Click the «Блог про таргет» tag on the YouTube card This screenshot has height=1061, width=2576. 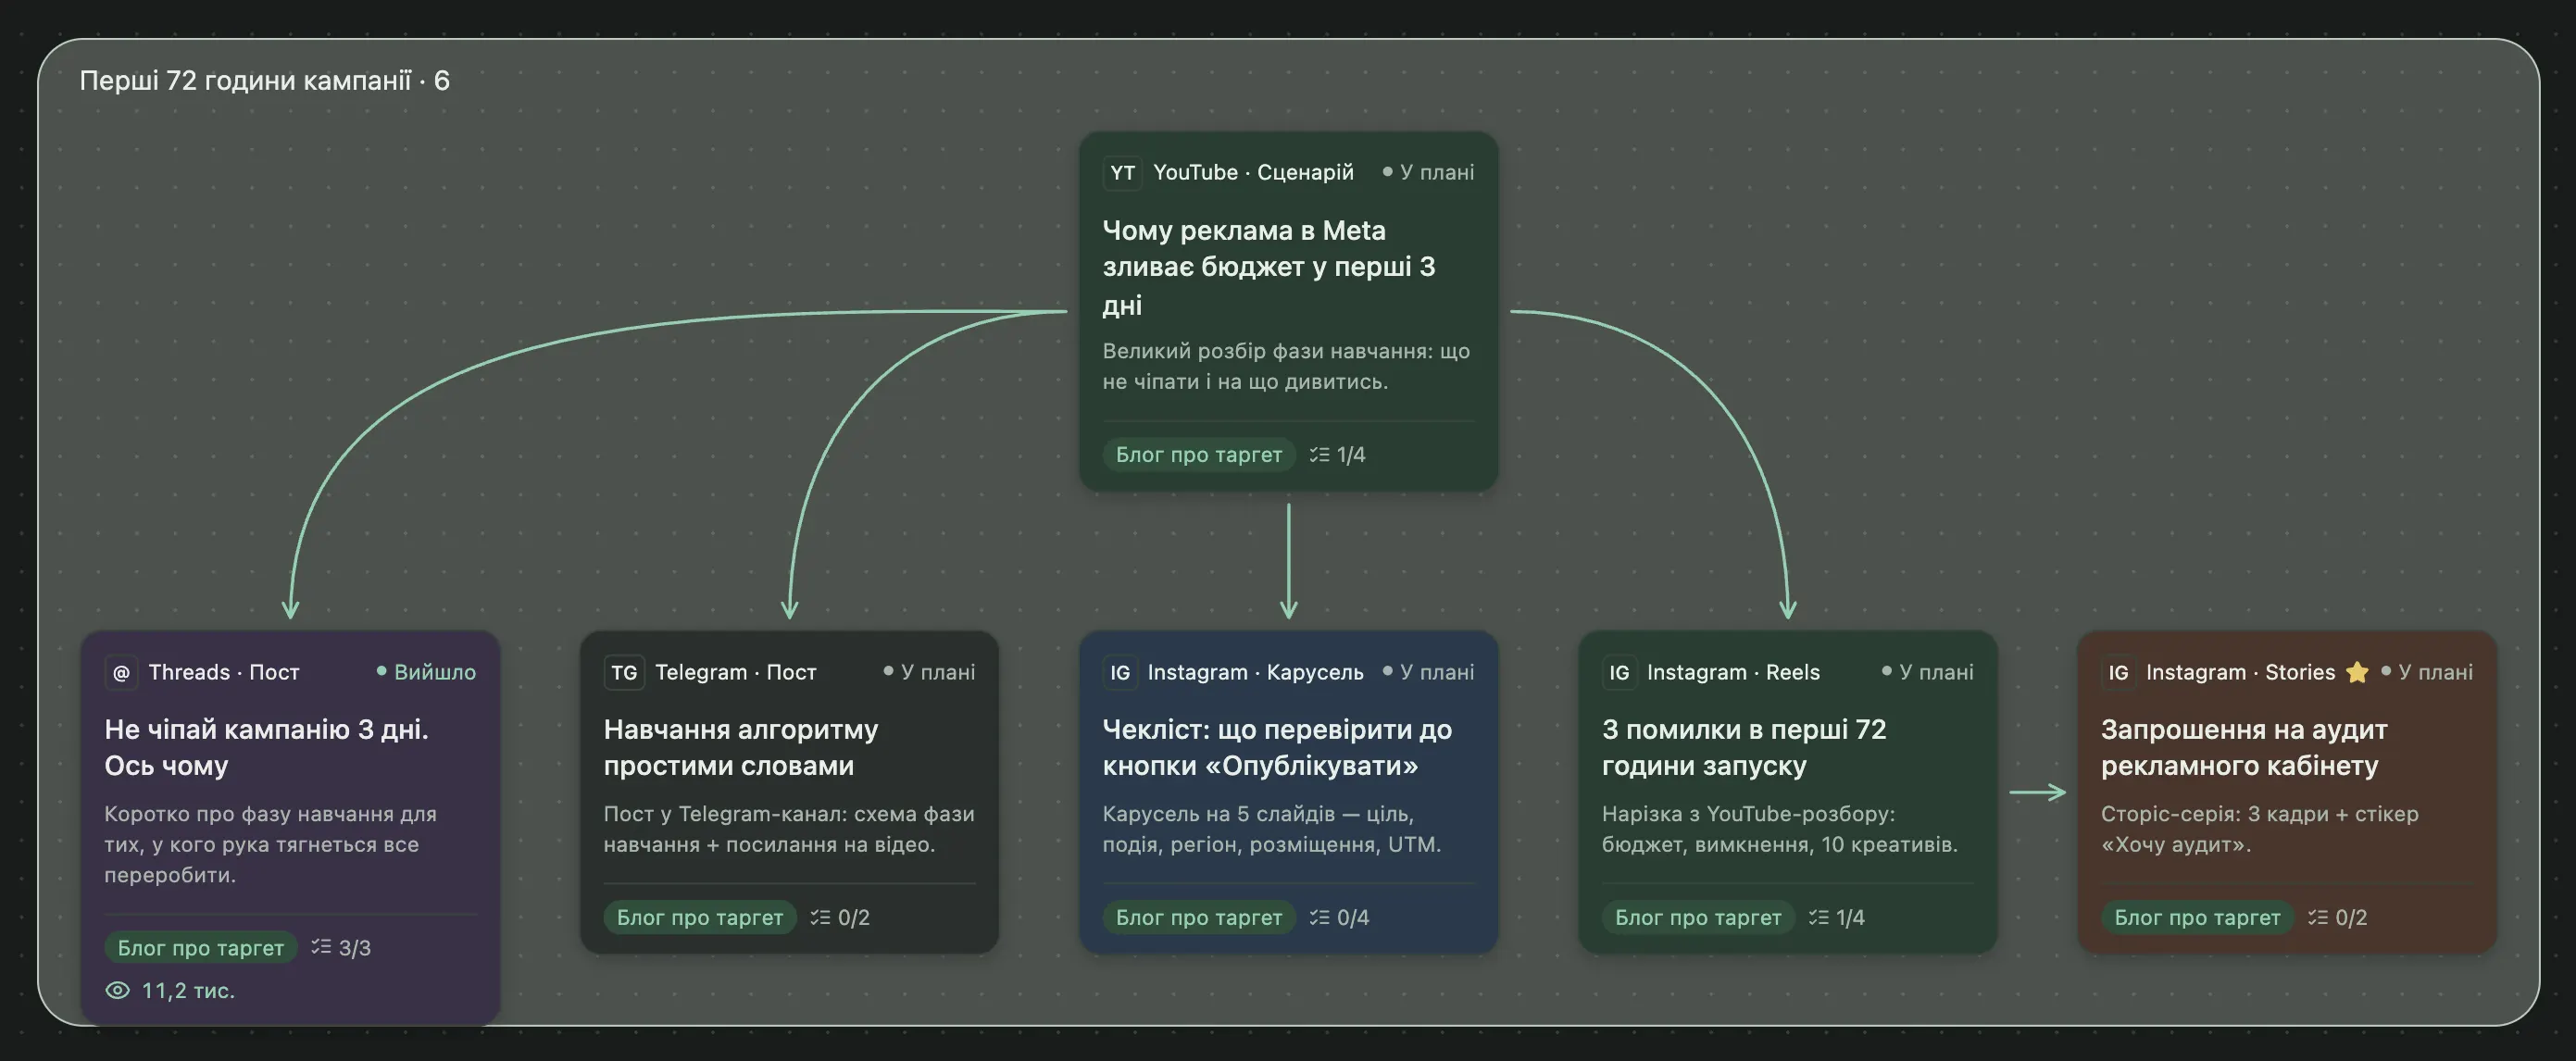[1199, 454]
